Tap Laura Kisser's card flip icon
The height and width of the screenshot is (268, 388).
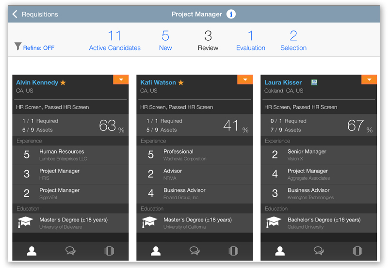[x=357, y=251]
